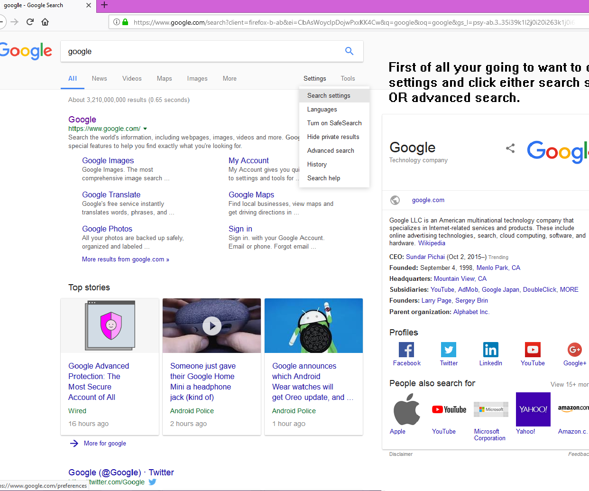Viewport: 589px width, 491px height.
Task: Click the arrow icon next to More for google
Action: tap(74, 444)
